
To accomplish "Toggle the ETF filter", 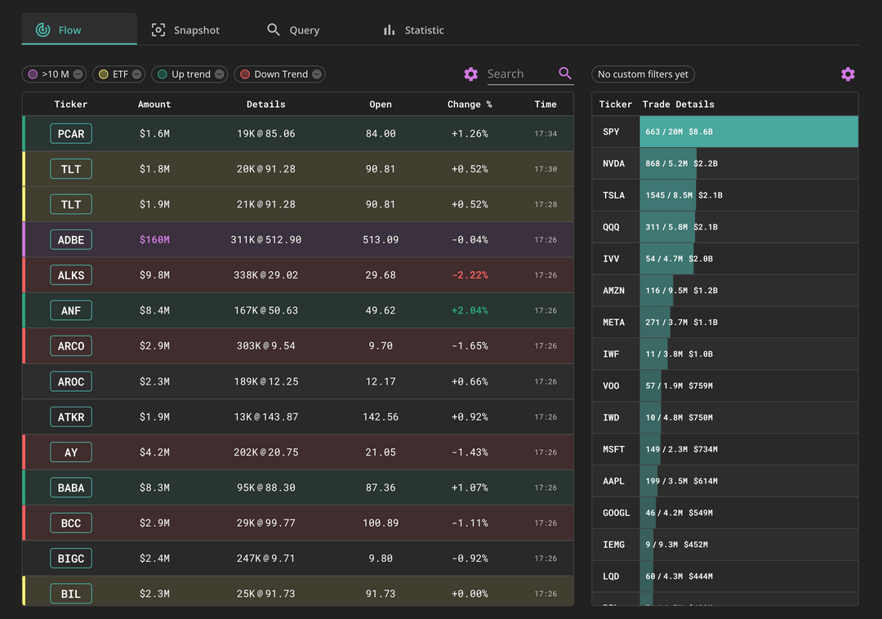I will 118,74.
